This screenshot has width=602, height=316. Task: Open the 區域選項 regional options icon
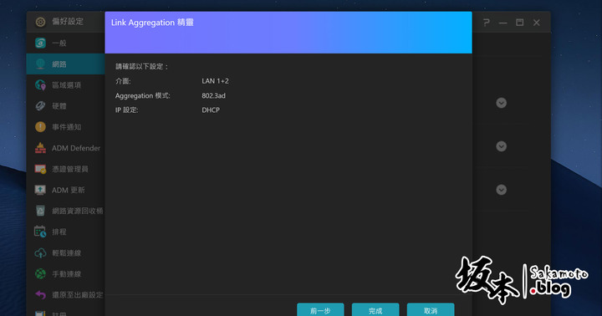pos(40,85)
